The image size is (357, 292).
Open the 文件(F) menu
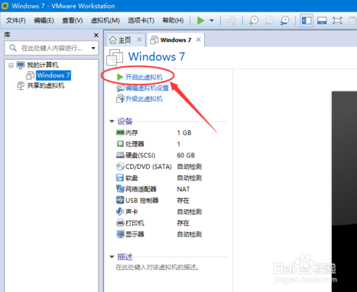click(16, 21)
